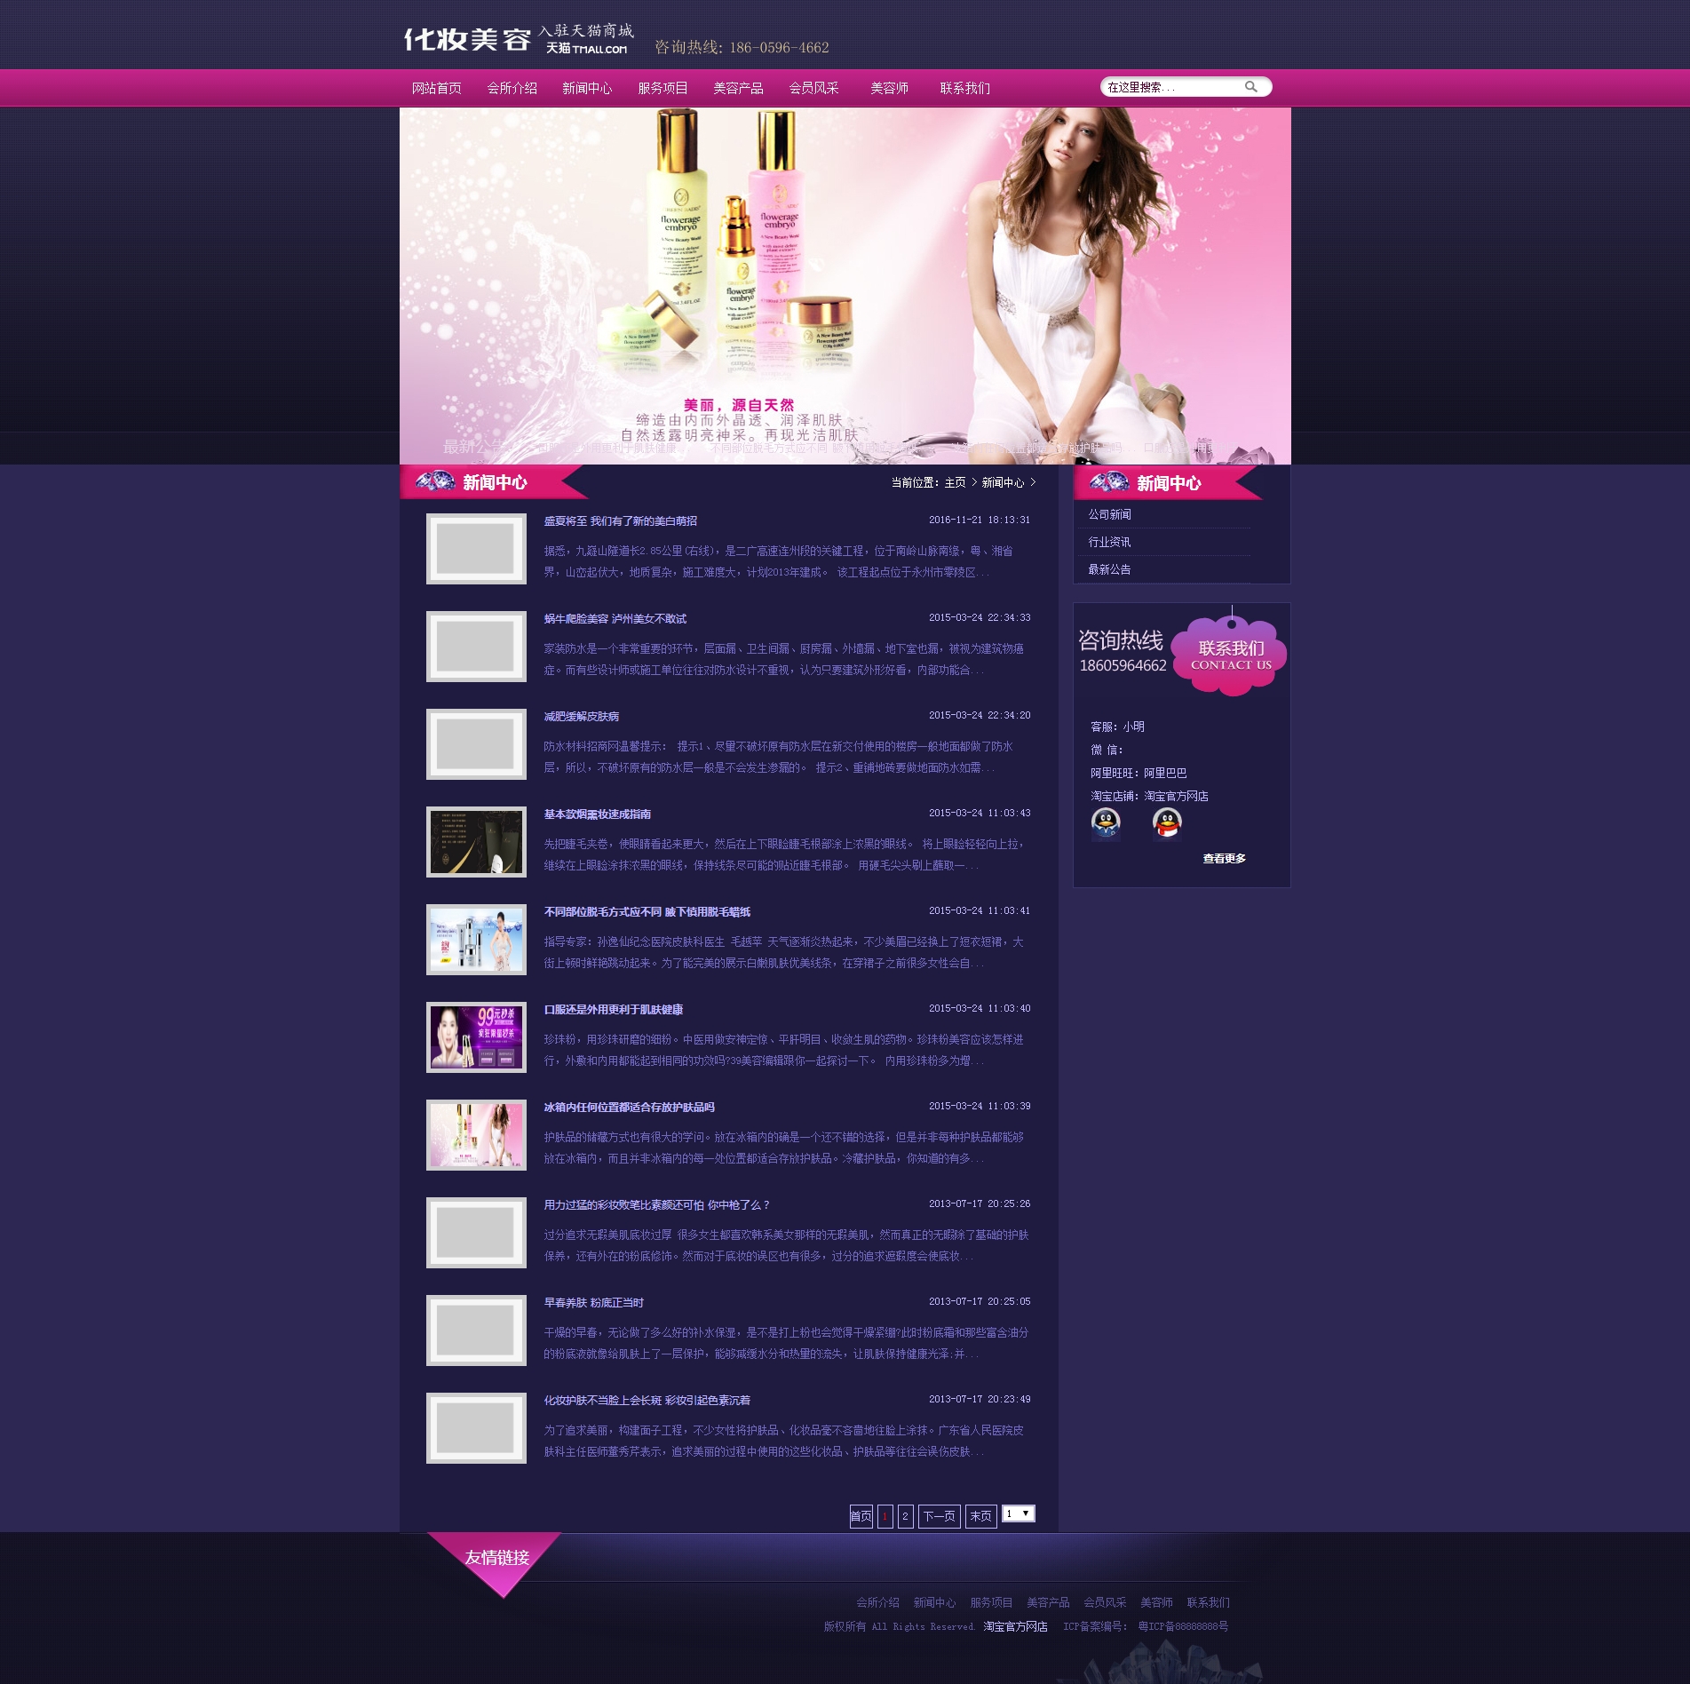Open the page number dropdown
Screen dimensions: 1690x1684
pyautogui.click(x=1018, y=1513)
